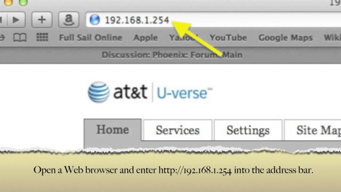Open the YouTube bookmark
This screenshot has width=341, height=192.
point(228,38)
